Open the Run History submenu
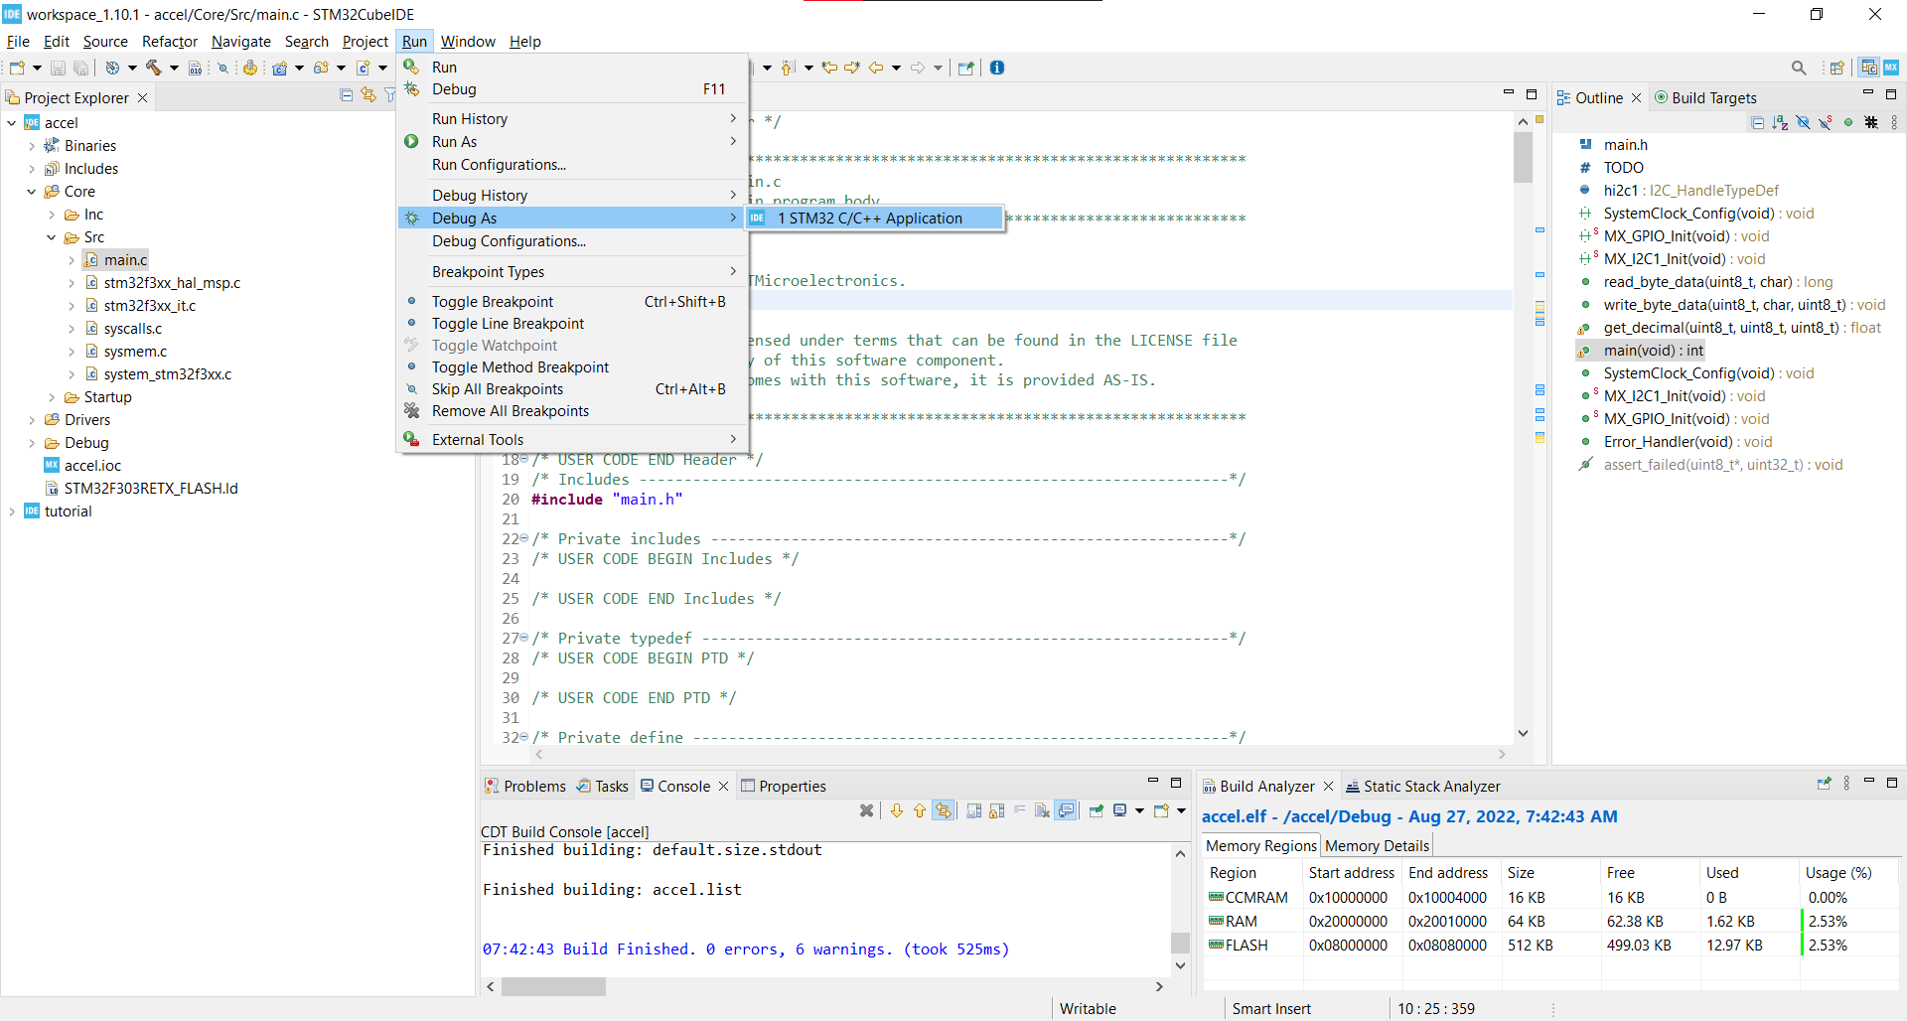 tap(573, 119)
